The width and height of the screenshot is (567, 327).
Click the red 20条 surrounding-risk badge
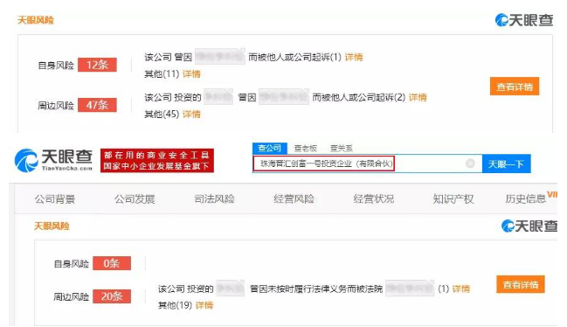pyautogui.click(x=112, y=296)
